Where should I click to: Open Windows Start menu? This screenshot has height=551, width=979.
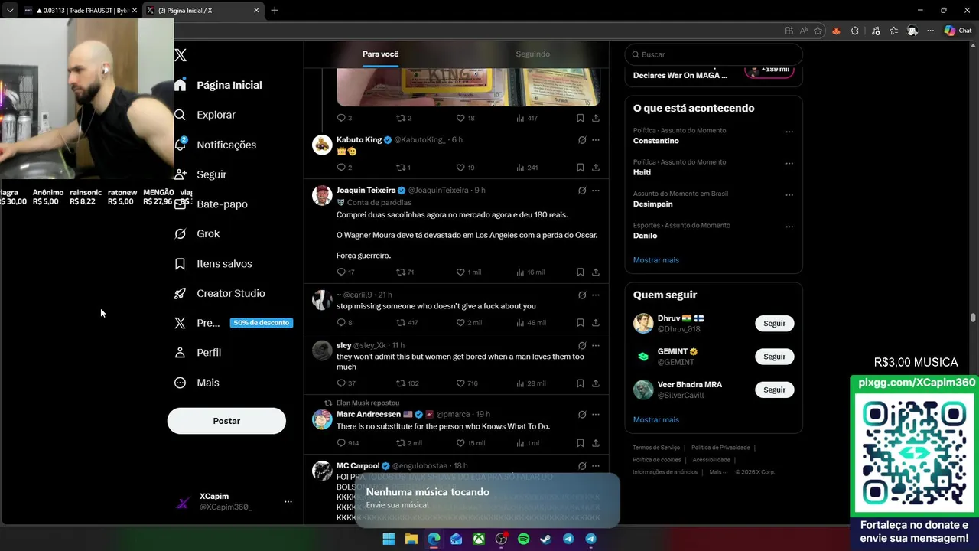(x=389, y=539)
